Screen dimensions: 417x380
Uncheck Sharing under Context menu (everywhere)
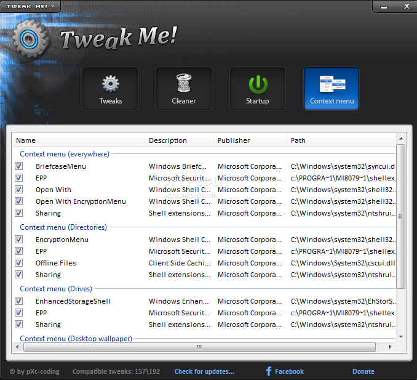pos(18,213)
